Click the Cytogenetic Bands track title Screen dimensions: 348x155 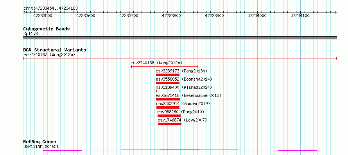point(47,29)
